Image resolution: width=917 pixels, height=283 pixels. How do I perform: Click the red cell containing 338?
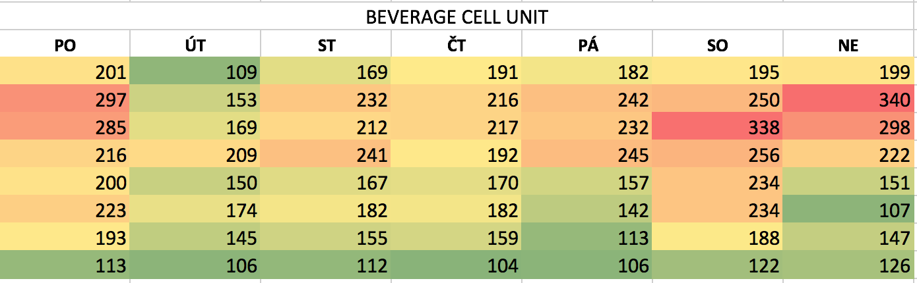coord(718,127)
